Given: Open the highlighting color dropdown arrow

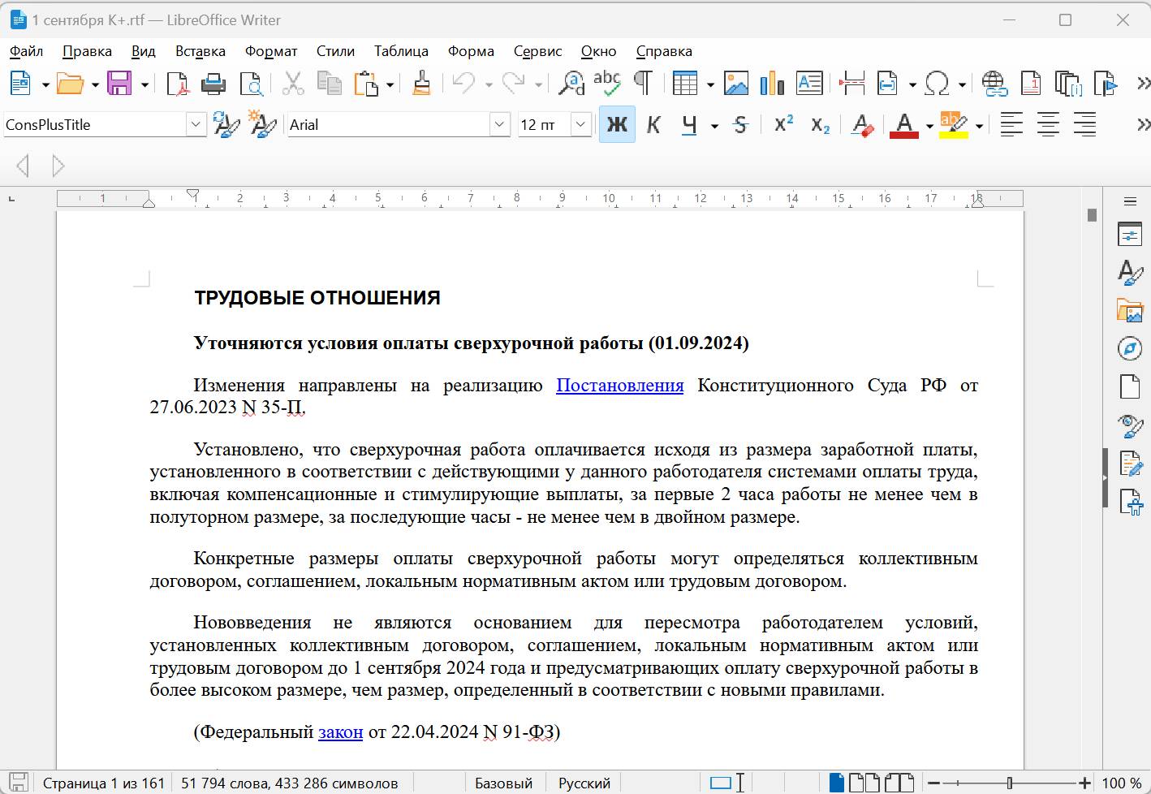Looking at the screenshot, I should [980, 126].
